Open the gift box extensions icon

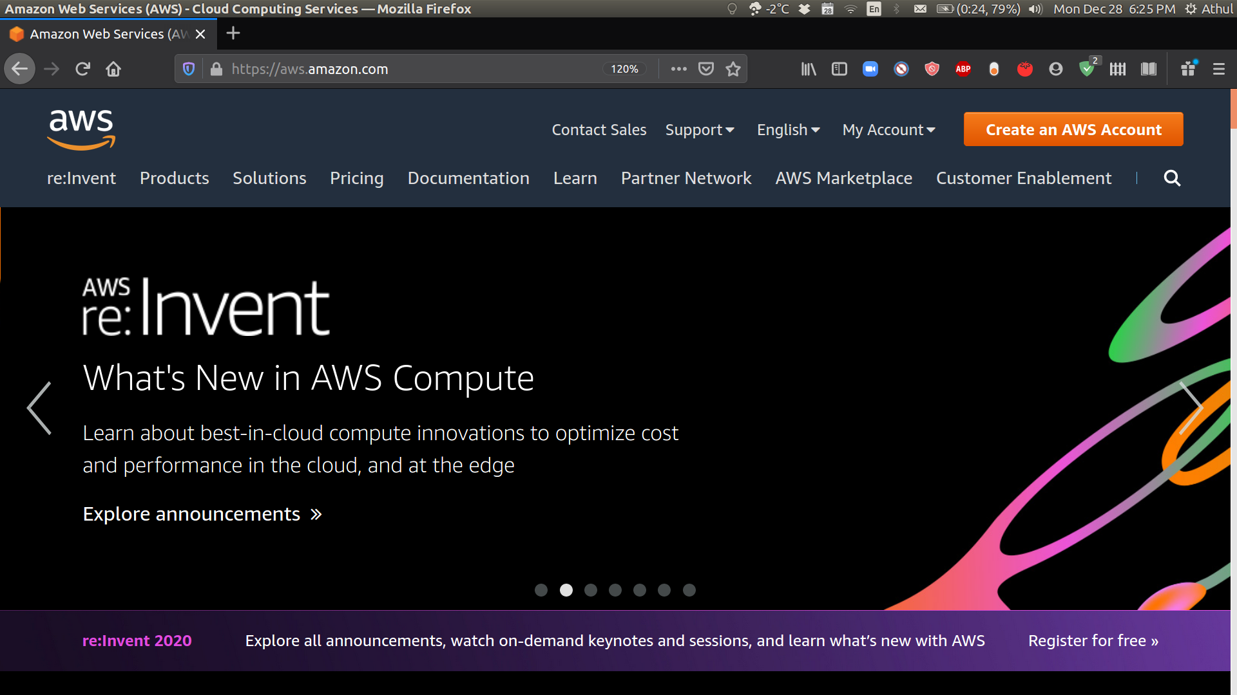tap(1189, 69)
